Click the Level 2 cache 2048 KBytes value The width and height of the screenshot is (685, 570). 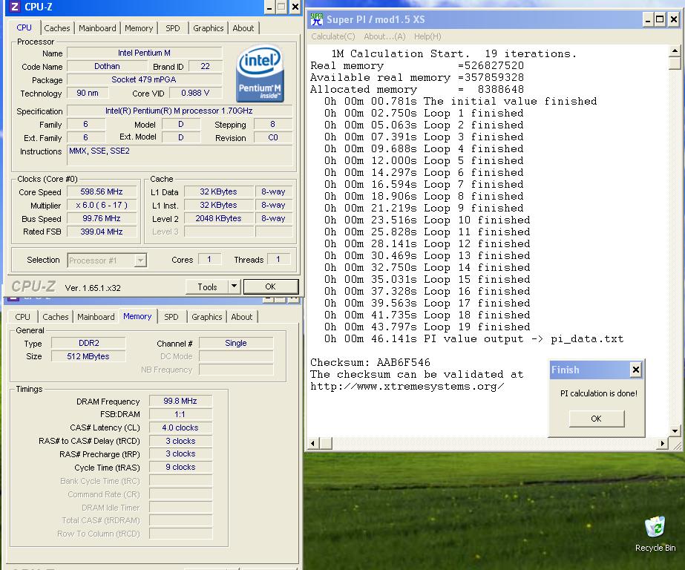218,218
